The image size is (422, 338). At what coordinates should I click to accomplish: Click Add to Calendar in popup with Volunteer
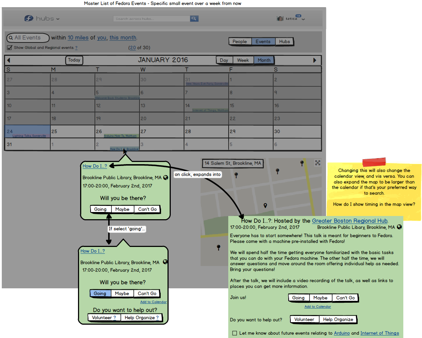tap(153, 302)
